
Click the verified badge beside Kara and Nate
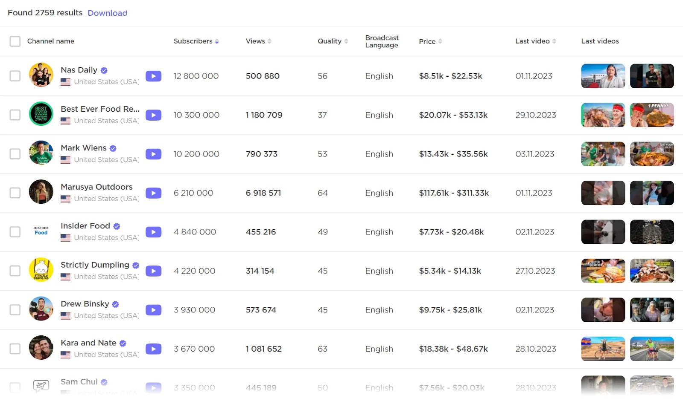(123, 343)
